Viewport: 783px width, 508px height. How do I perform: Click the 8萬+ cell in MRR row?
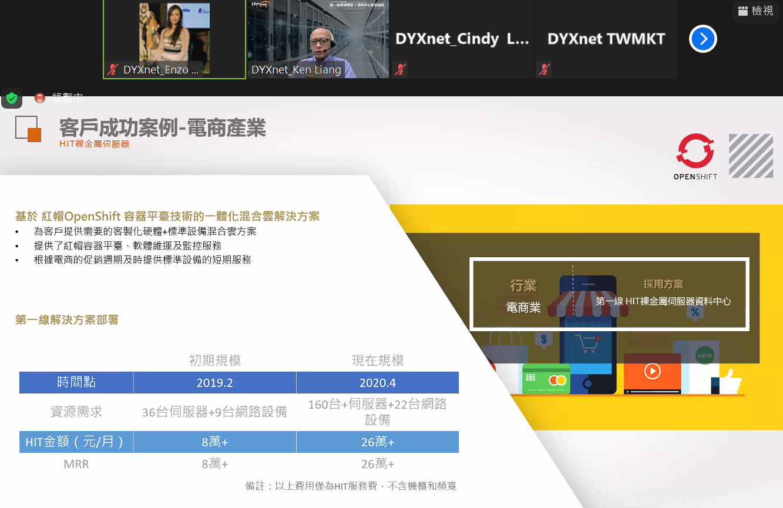point(214,464)
